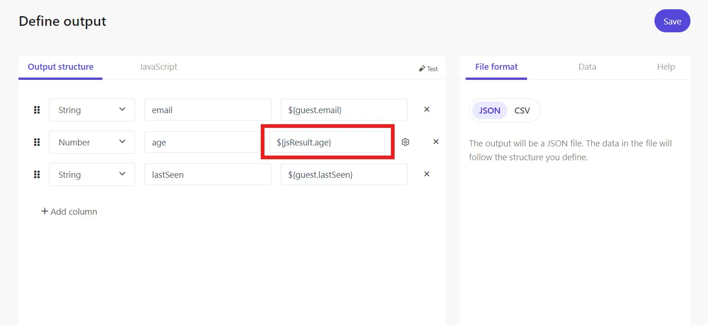Remove the email column with its X
This screenshot has width=708, height=325.
coord(427,109)
